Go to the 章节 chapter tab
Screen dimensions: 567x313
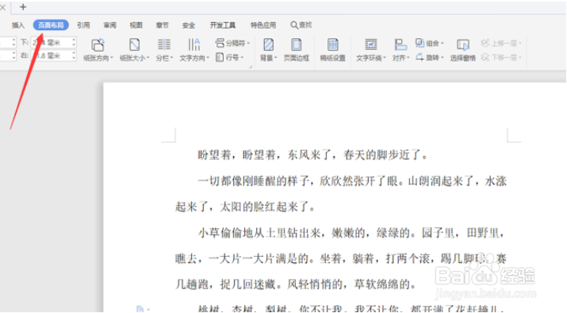click(x=162, y=25)
